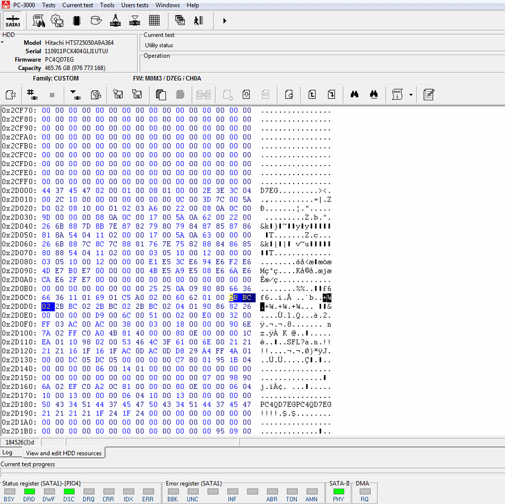Viewport: 505px width, 504px height.
Task: Click the offset label 0x2D1B0:
Action: point(19,431)
